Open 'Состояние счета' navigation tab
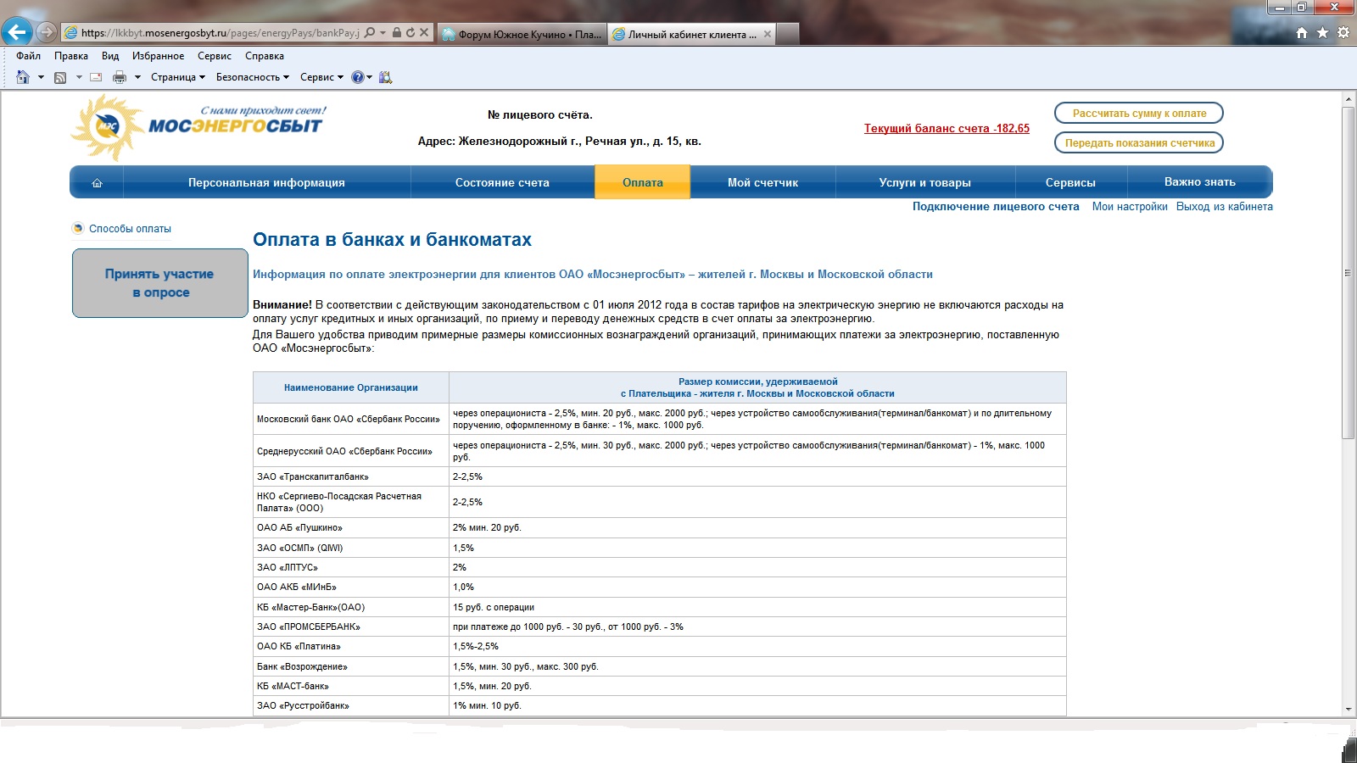1357x763 pixels. coord(502,182)
